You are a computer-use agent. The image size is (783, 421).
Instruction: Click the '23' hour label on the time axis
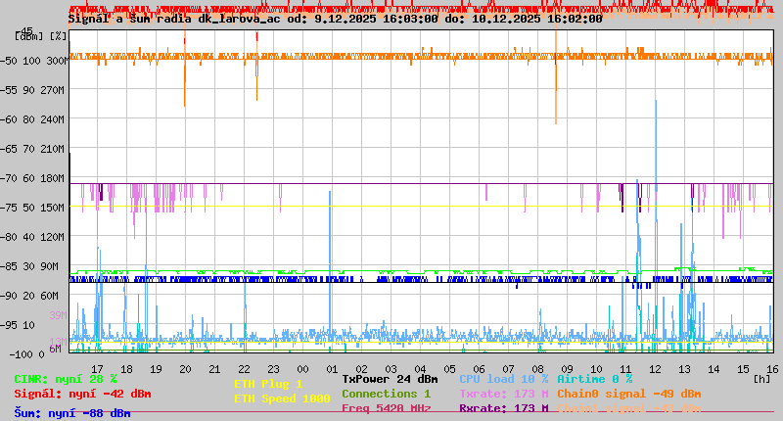(274, 369)
